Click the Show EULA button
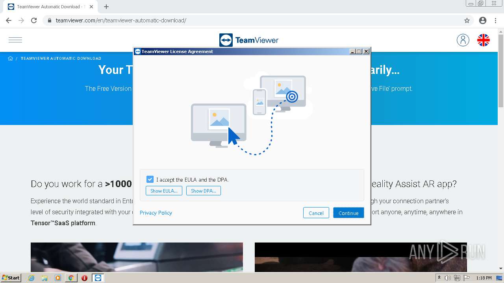 (x=164, y=191)
